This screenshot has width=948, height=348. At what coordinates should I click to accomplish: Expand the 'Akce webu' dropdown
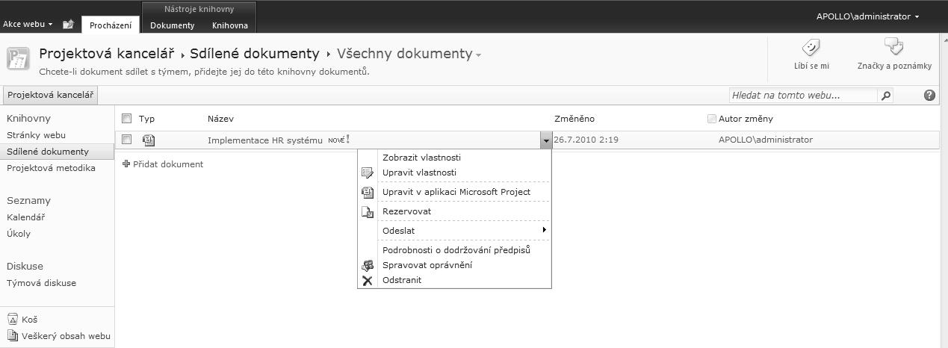coord(28,25)
